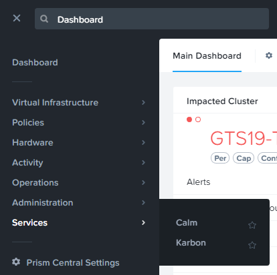Select the hollow red carousel dot
This screenshot has height=275, width=277.
pos(198,119)
